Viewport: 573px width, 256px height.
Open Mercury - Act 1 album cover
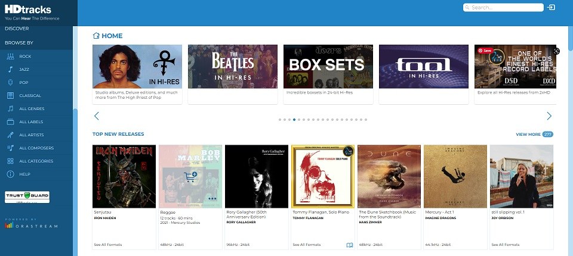coord(455,176)
